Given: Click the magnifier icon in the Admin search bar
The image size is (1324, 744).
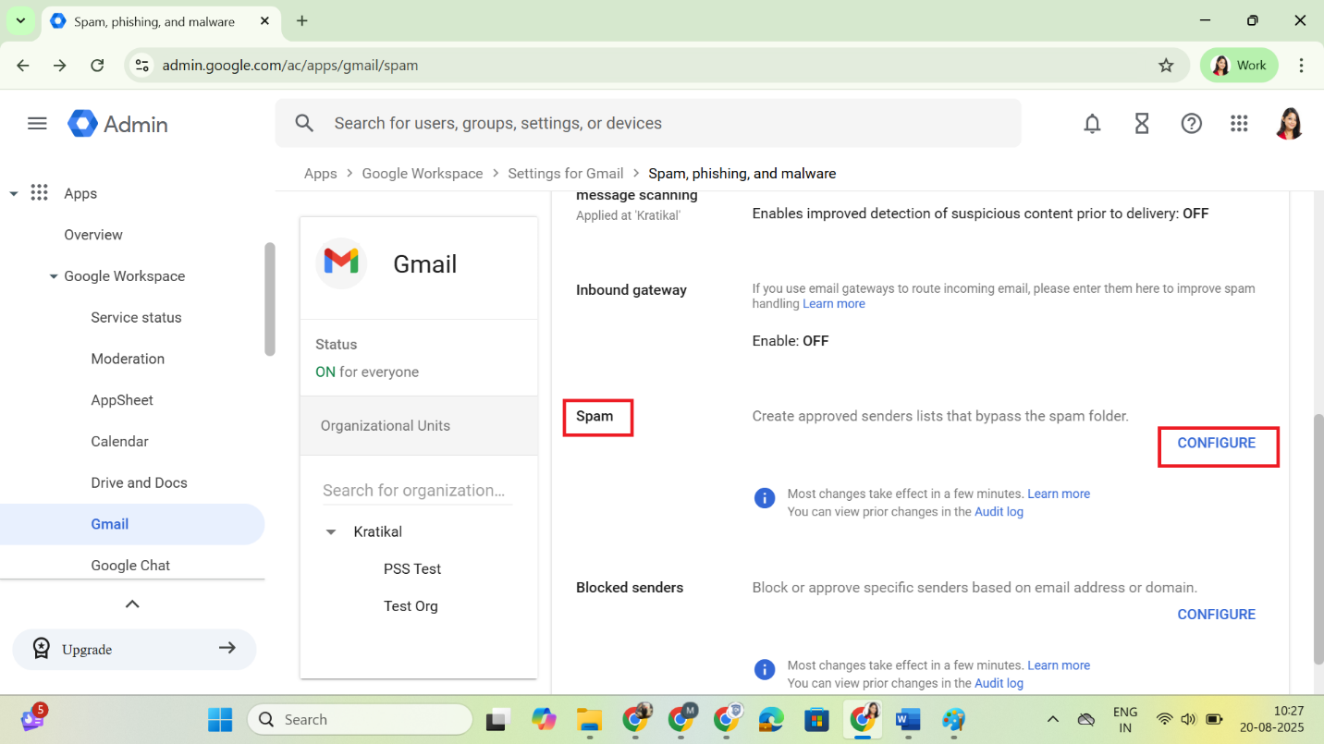Looking at the screenshot, I should point(304,123).
